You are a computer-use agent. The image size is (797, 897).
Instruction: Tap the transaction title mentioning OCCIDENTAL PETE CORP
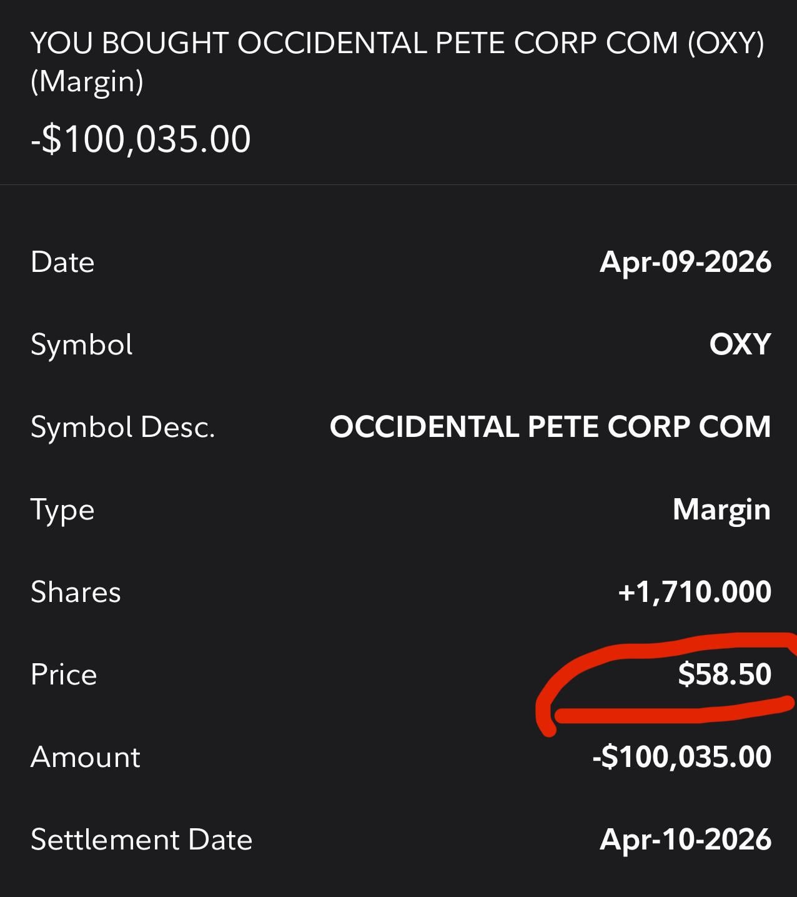pyautogui.click(x=397, y=44)
